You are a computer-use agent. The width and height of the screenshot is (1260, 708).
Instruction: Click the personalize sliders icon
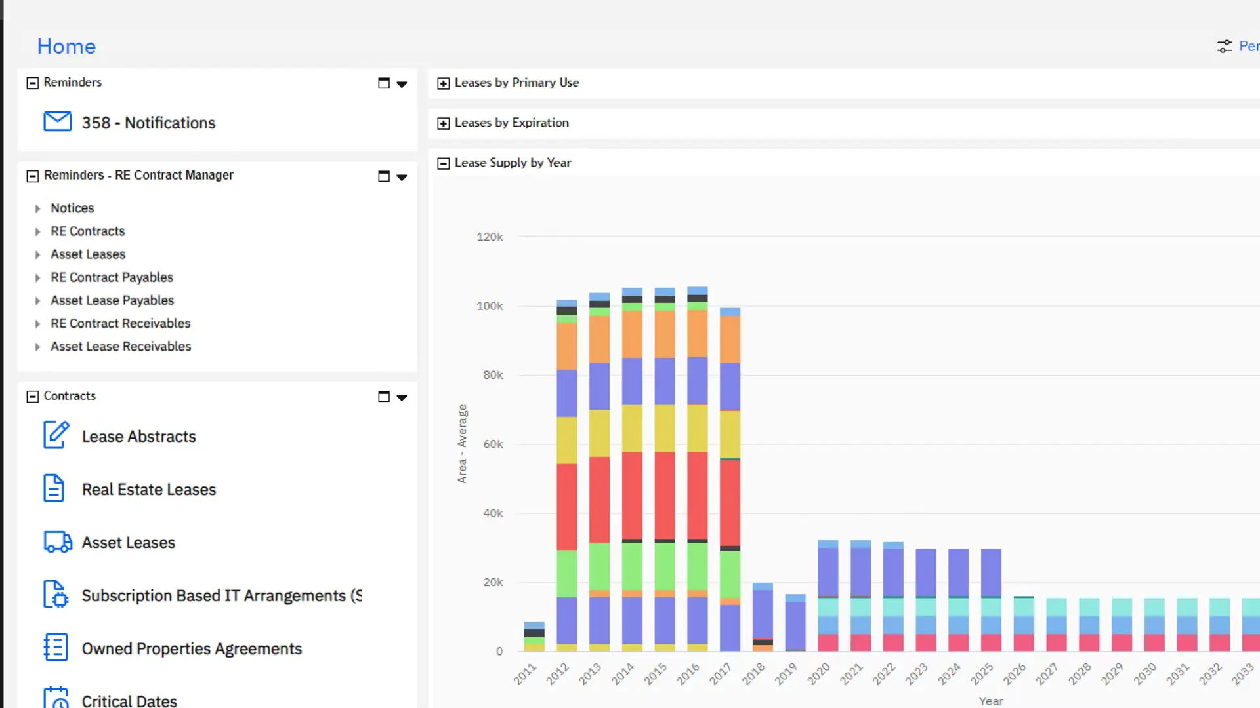(1225, 46)
